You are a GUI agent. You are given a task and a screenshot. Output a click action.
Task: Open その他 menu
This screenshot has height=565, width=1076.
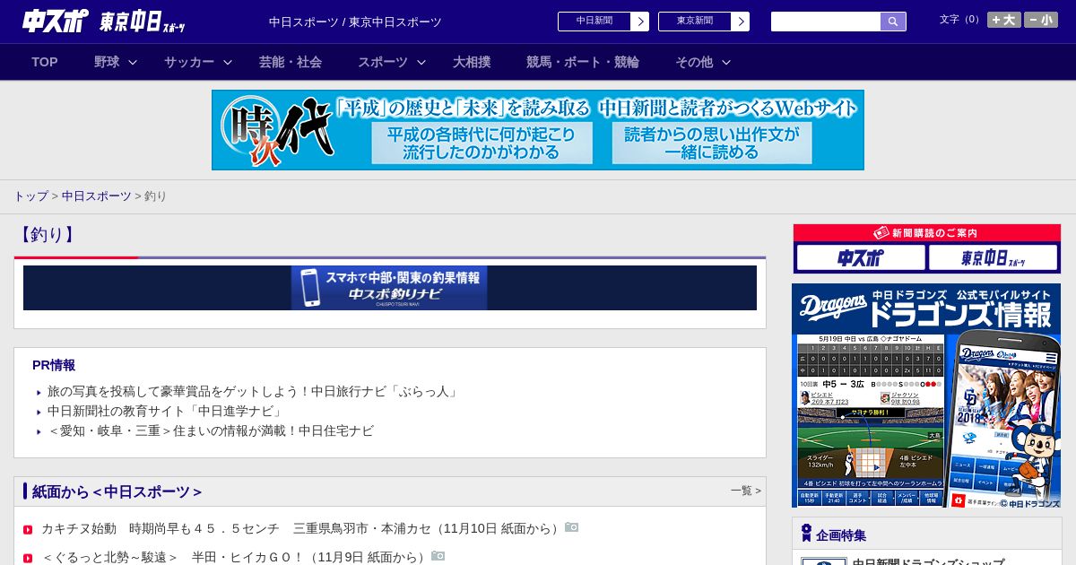(694, 62)
